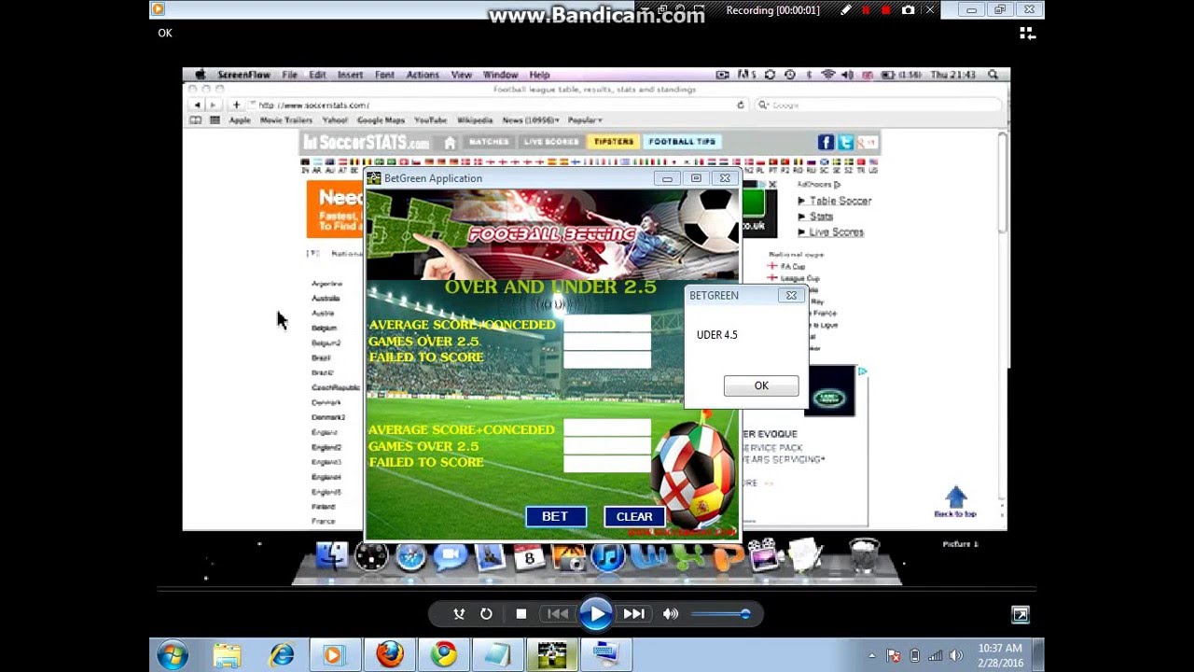The height and width of the screenshot is (672, 1194).
Task: Click the Apple logo menu
Action: [199, 75]
